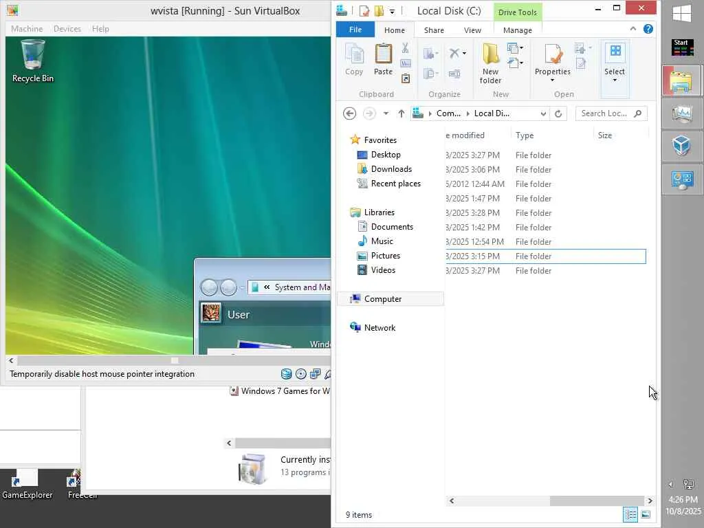
Task: Open the Music library
Action: click(382, 241)
